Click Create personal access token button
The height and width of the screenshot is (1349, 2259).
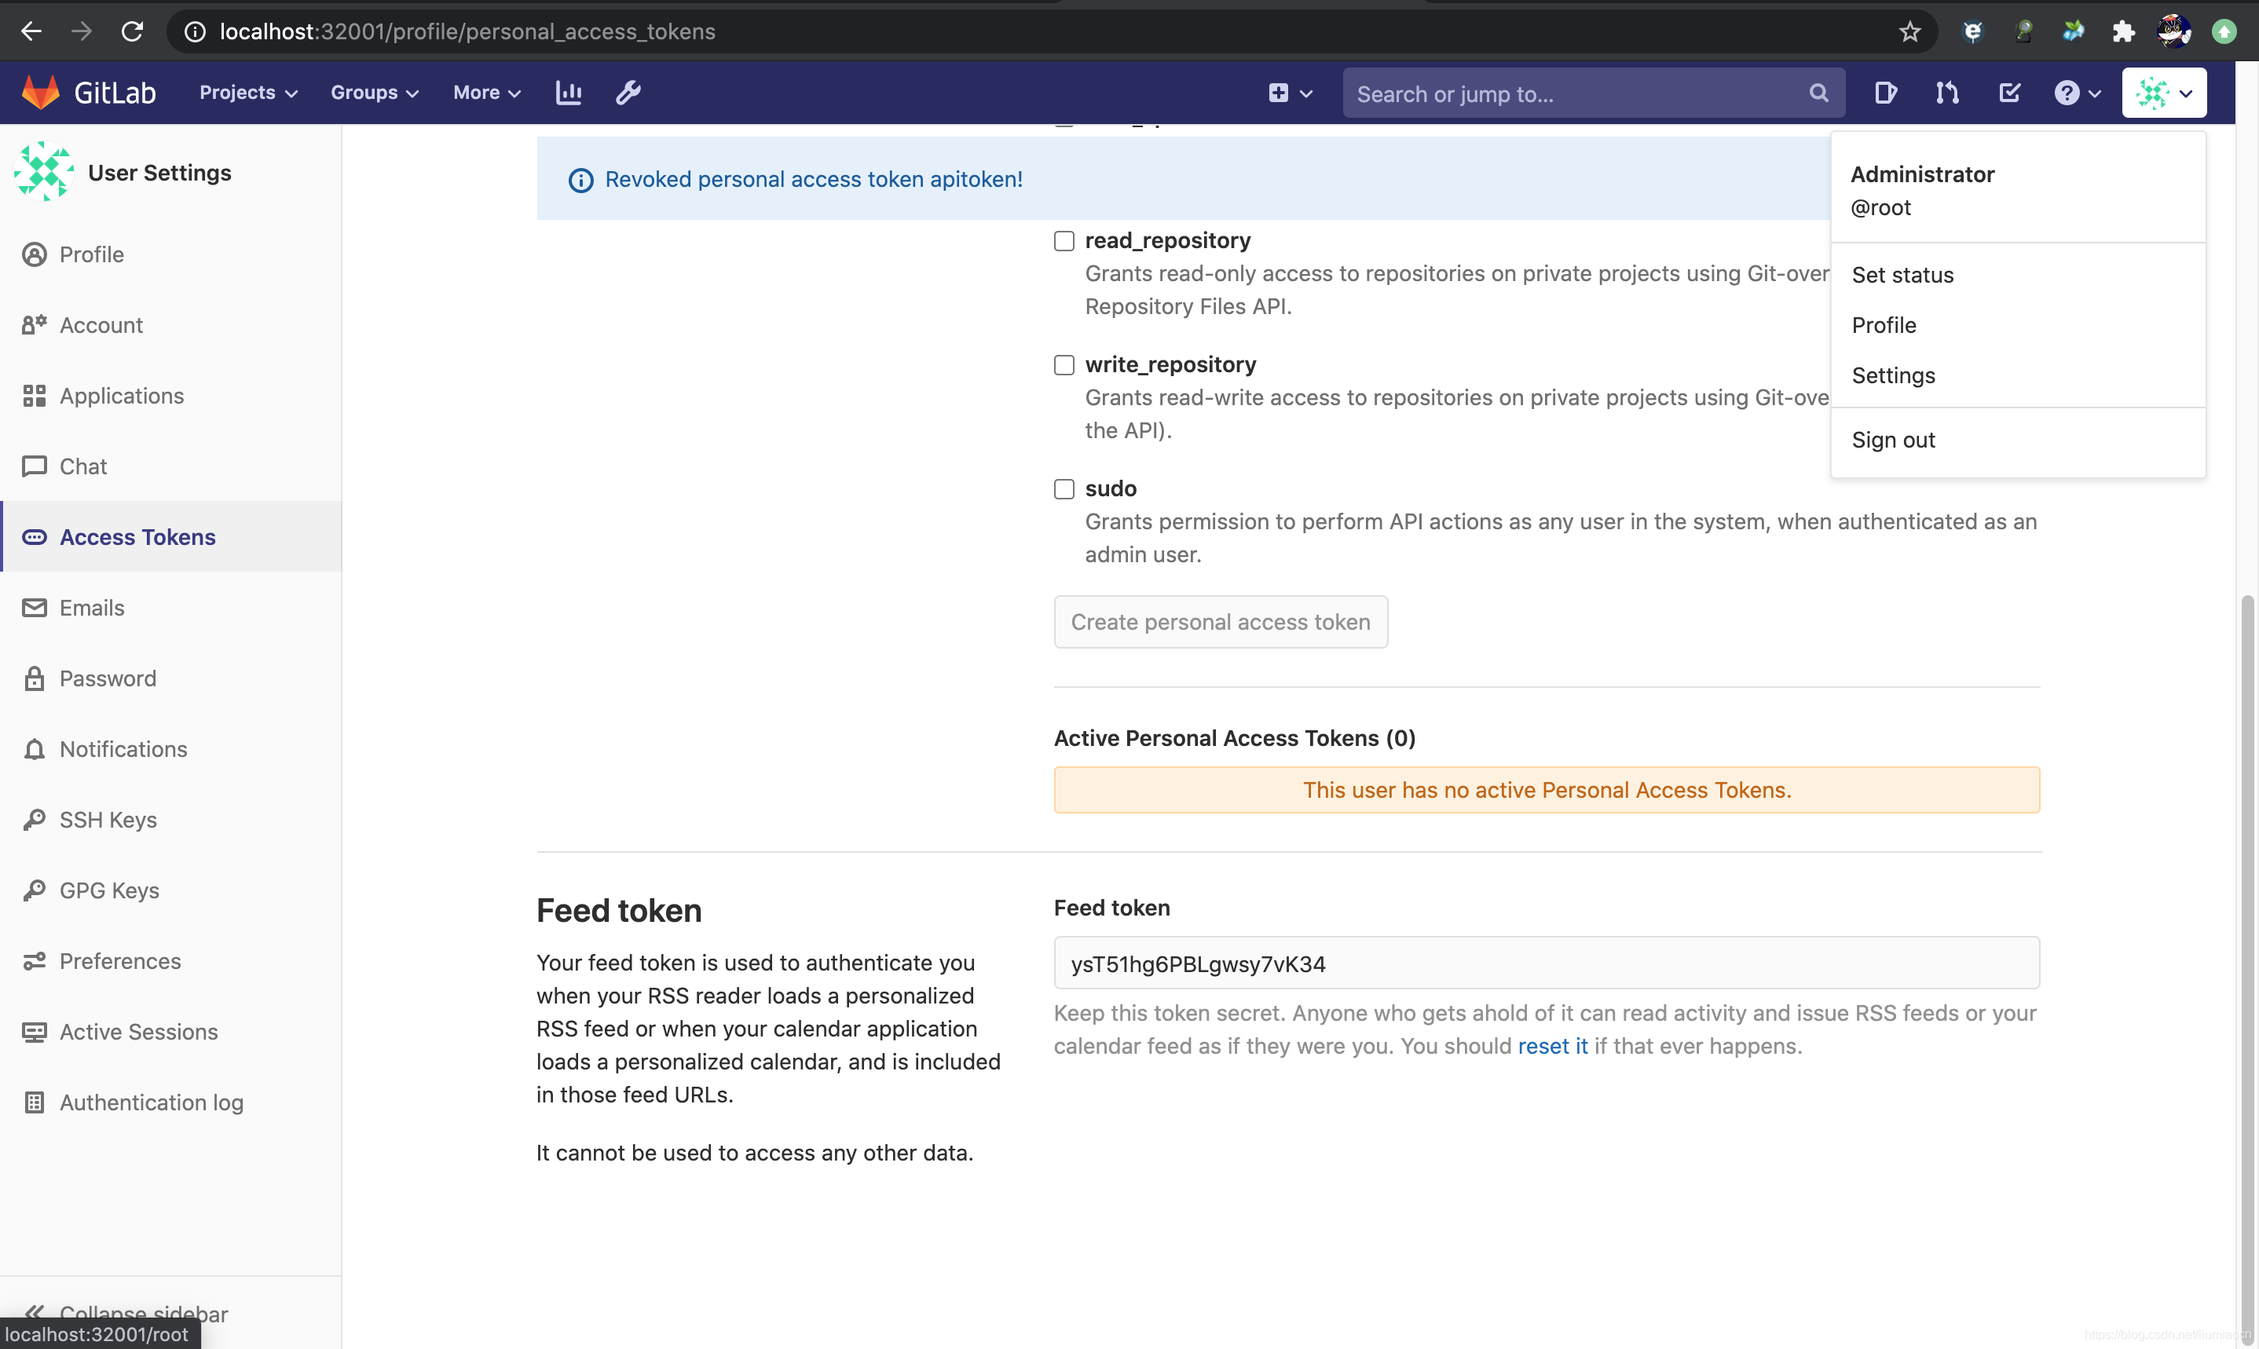point(1220,622)
